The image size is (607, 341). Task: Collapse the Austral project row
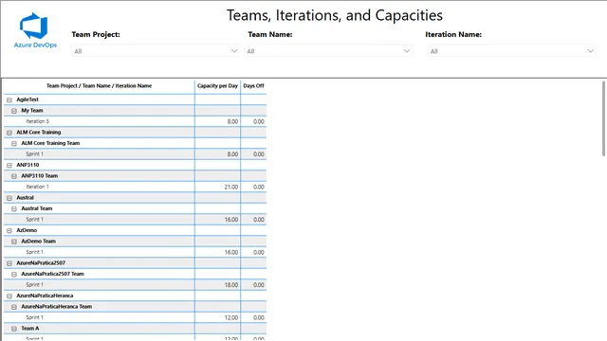pos(9,198)
